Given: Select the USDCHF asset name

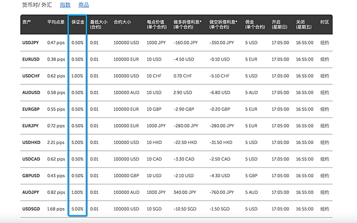Looking at the screenshot, I should [x=31, y=76].
